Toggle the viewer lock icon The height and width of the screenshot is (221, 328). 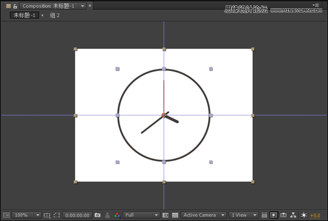click(15, 6)
